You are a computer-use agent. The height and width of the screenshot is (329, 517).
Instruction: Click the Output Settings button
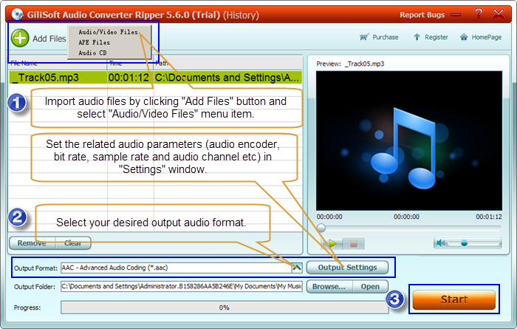pos(346,267)
